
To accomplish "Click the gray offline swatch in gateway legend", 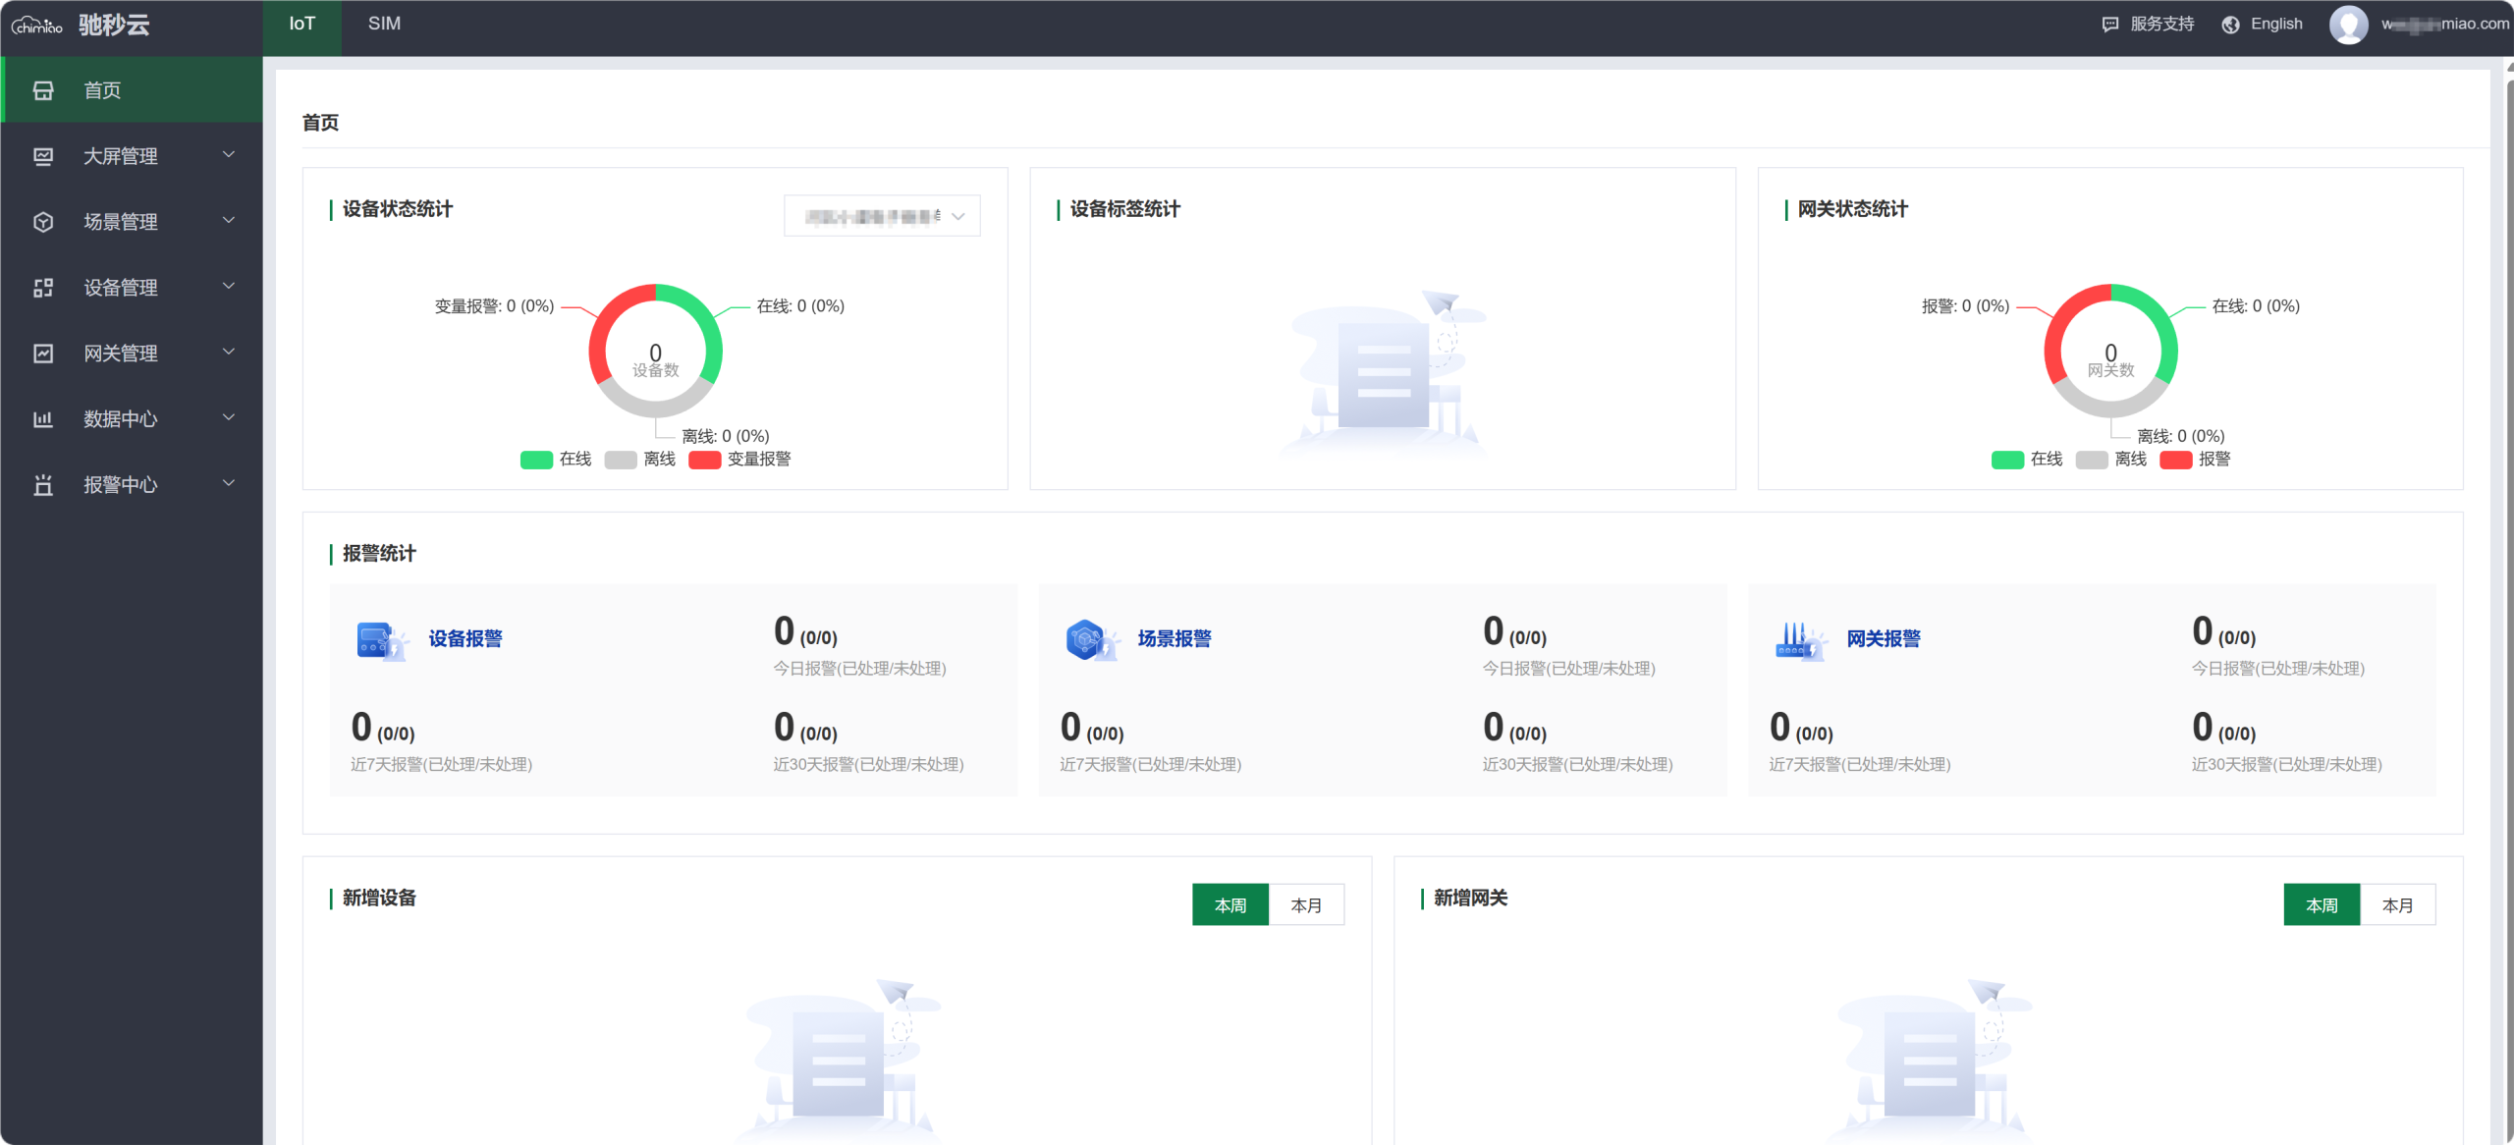I will (2092, 460).
